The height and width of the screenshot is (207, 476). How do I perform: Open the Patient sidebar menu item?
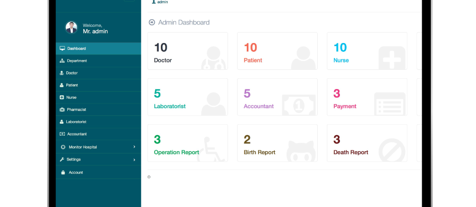coord(98,85)
